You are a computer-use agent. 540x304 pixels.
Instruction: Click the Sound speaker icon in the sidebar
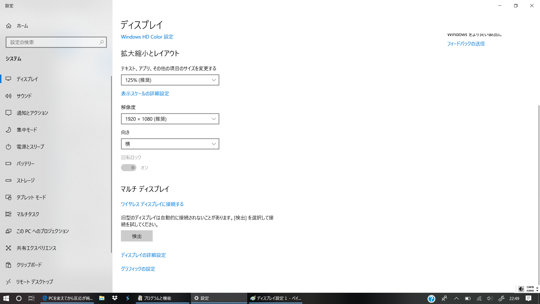pos(8,96)
